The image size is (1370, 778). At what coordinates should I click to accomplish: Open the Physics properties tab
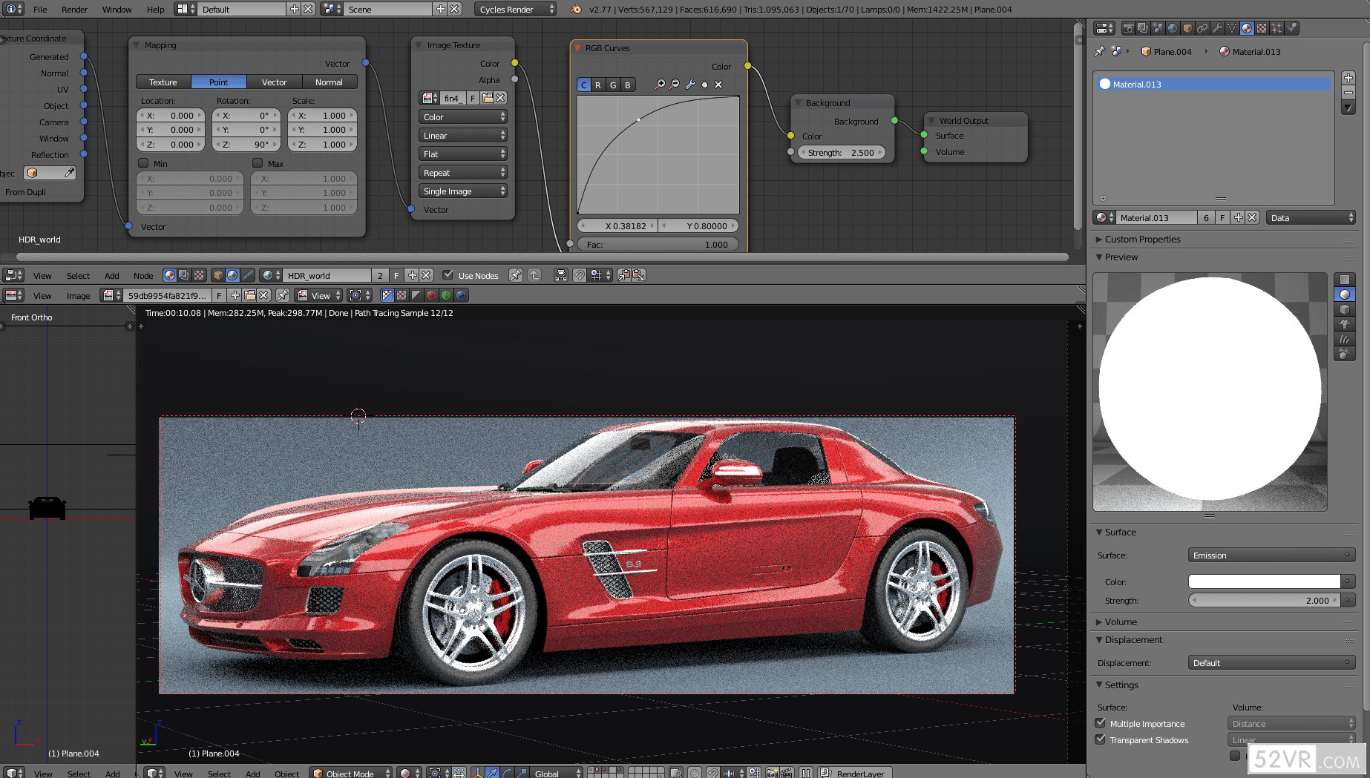[x=1291, y=28]
